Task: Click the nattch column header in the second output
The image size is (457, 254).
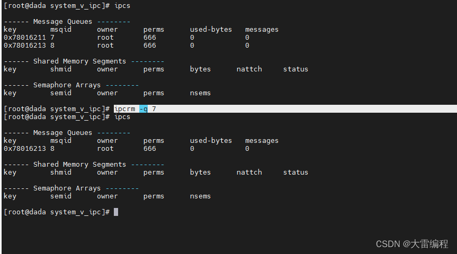Action: pos(249,173)
